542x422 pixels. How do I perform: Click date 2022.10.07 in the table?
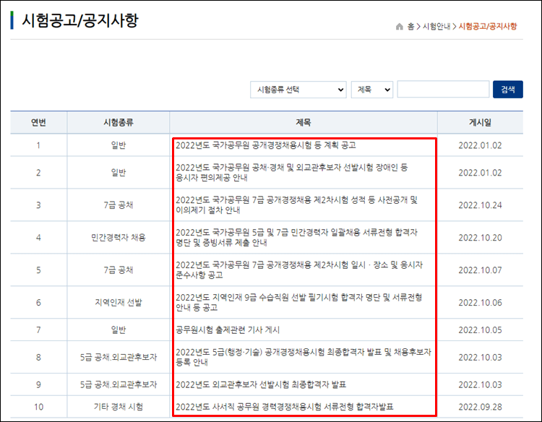pos(480,270)
